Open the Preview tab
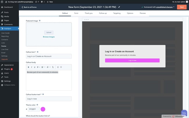Screen dimensions: 189x118 point(142,13)
